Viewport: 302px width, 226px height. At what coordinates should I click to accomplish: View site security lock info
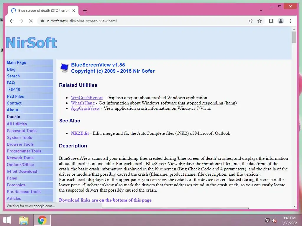click(42, 21)
